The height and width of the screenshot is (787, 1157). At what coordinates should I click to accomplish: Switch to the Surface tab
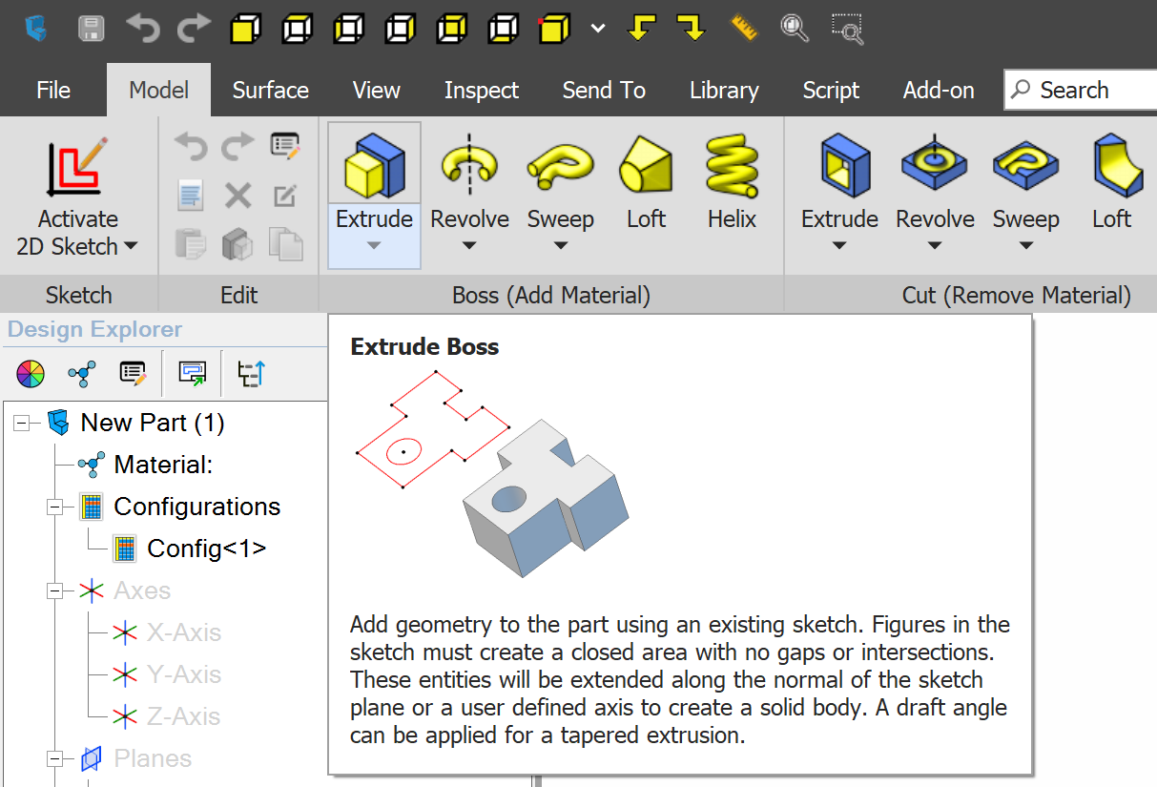pos(271,91)
